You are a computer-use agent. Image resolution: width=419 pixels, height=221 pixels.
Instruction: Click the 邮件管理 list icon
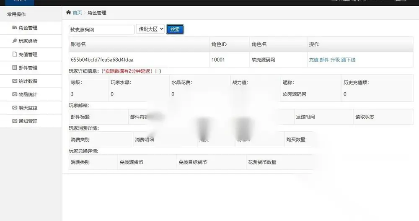[x=15, y=68]
